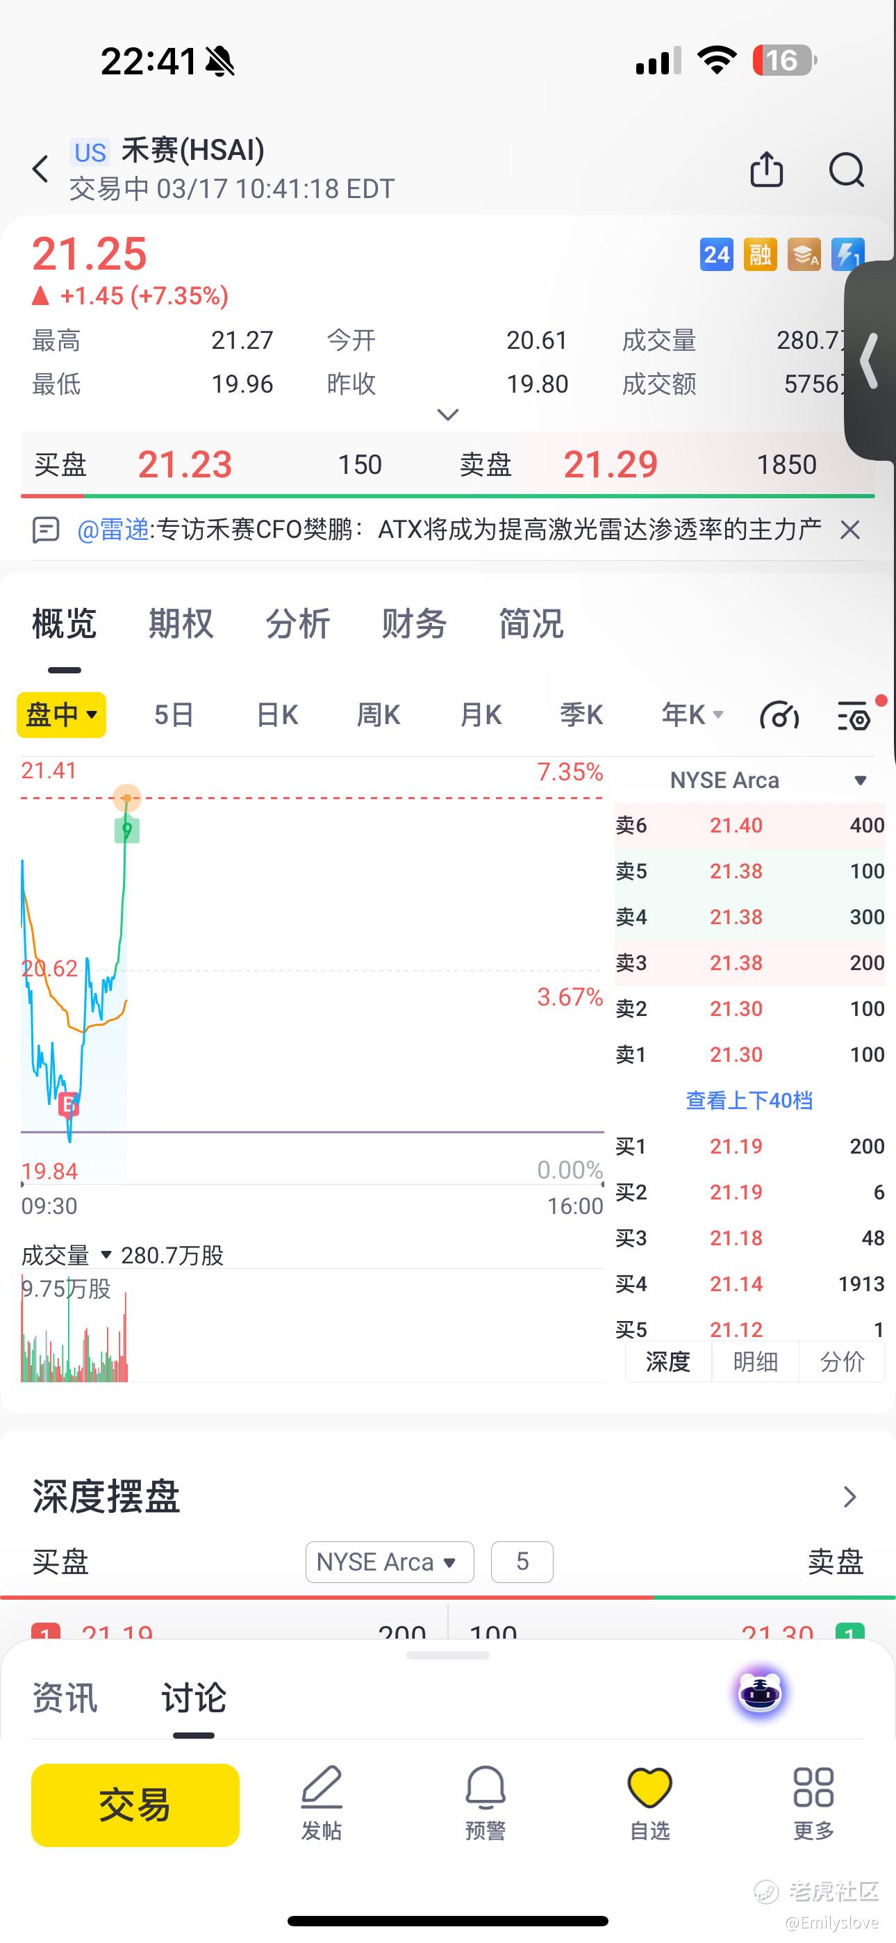The image size is (896, 1943).
Task: Open 查看上下40档 link
Action: click(x=749, y=1101)
